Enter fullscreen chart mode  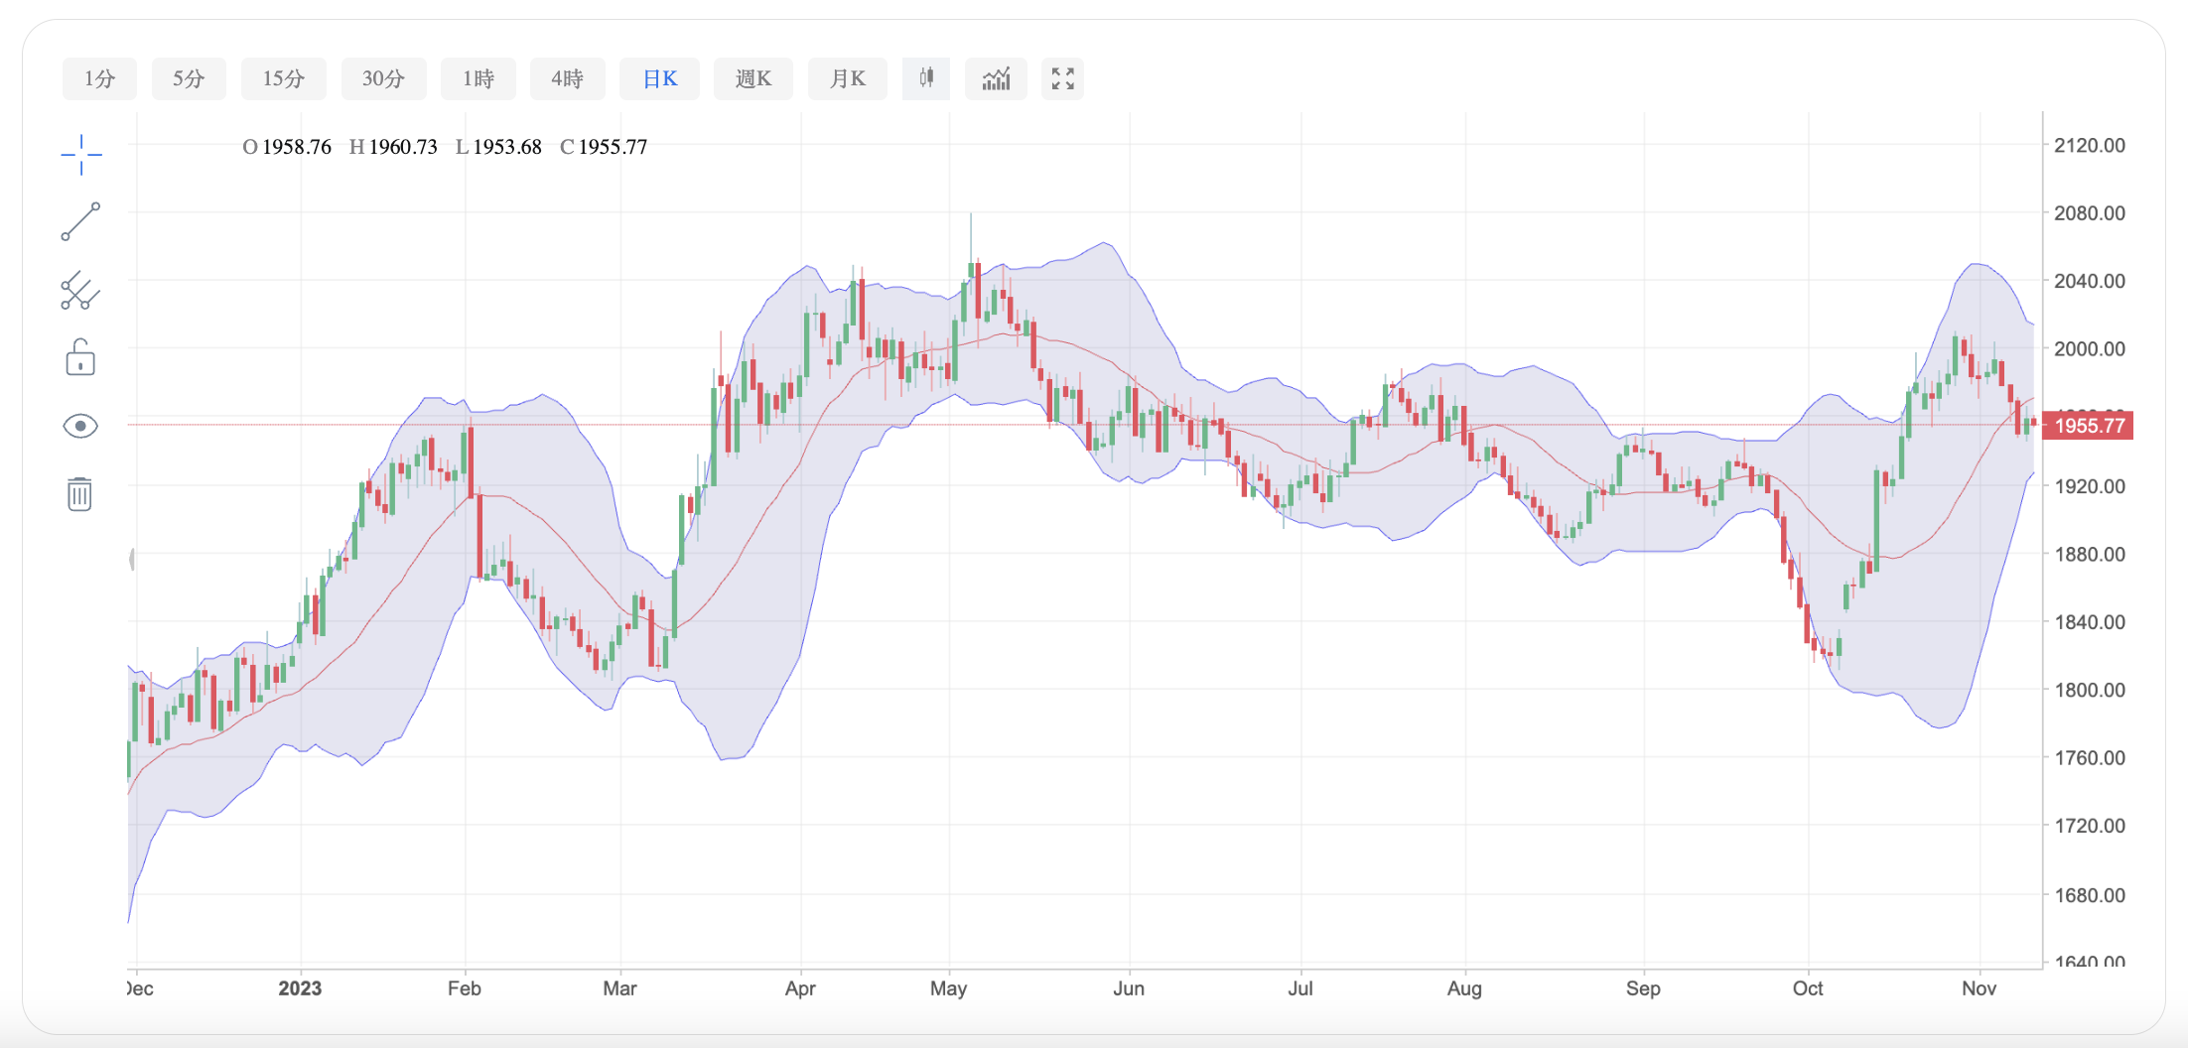click(1062, 78)
